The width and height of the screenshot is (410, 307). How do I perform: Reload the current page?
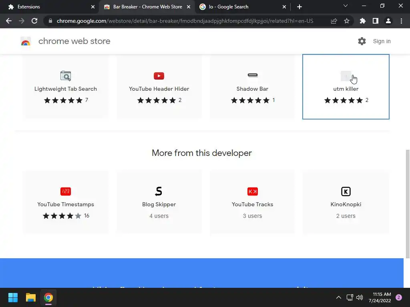(34, 21)
